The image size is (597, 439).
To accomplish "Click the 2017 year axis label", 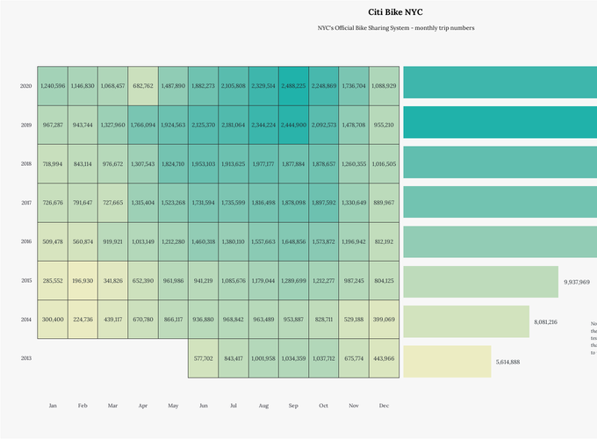I will tap(26, 203).
